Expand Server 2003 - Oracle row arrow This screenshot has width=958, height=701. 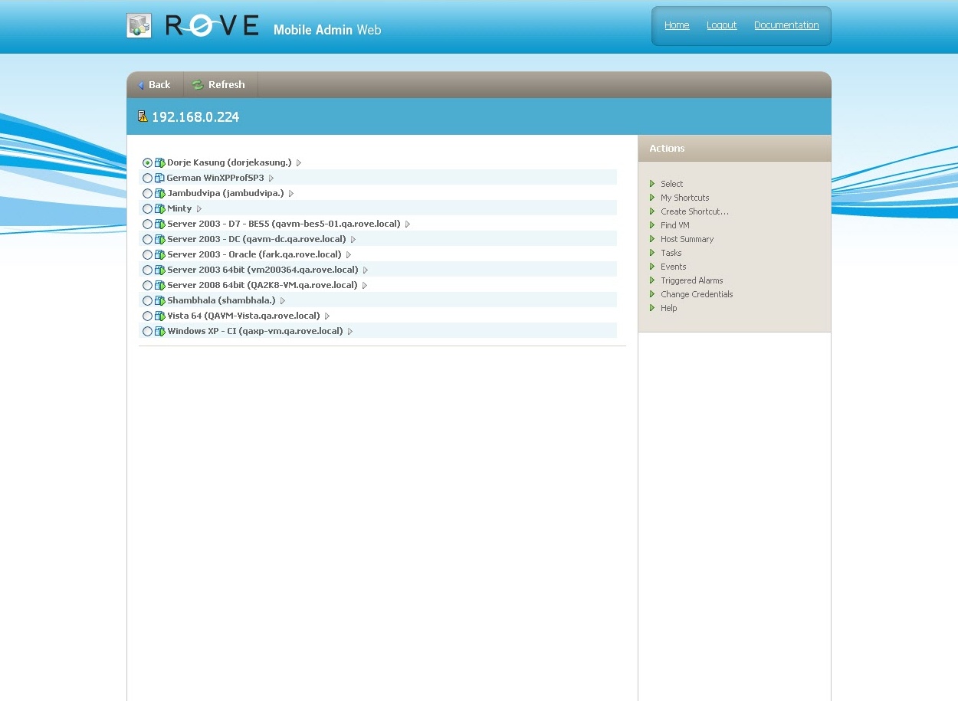tap(349, 255)
